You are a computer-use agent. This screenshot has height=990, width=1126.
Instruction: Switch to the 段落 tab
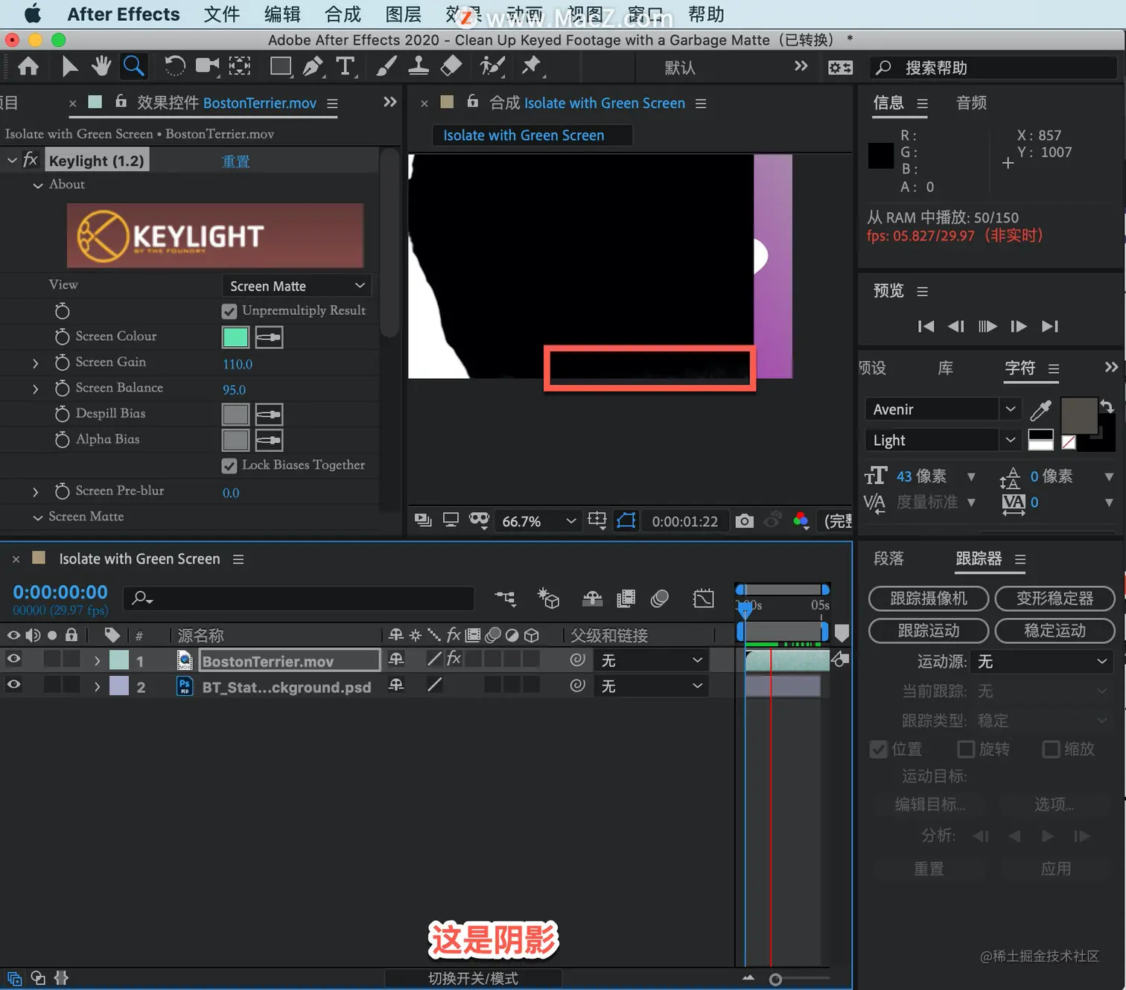click(x=888, y=558)
